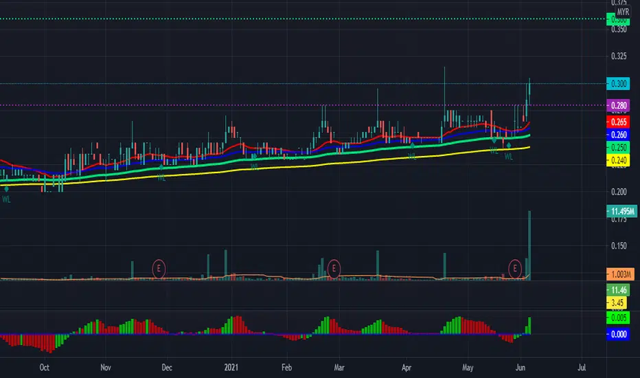Click the MYR currency label
Viewport: 640px width, 378px height.
(x=622, y=12)
